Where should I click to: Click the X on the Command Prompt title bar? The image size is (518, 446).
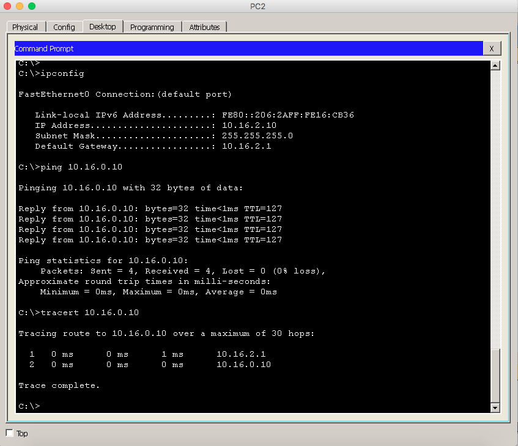tap(492, 48)
